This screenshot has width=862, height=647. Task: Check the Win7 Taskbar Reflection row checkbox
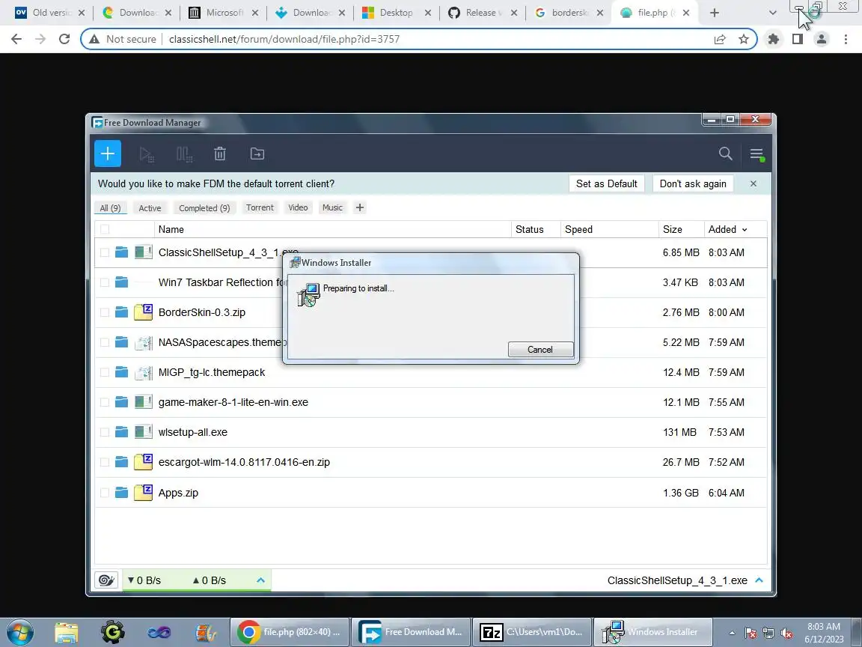pyautogui.click(x=105, y=282)
